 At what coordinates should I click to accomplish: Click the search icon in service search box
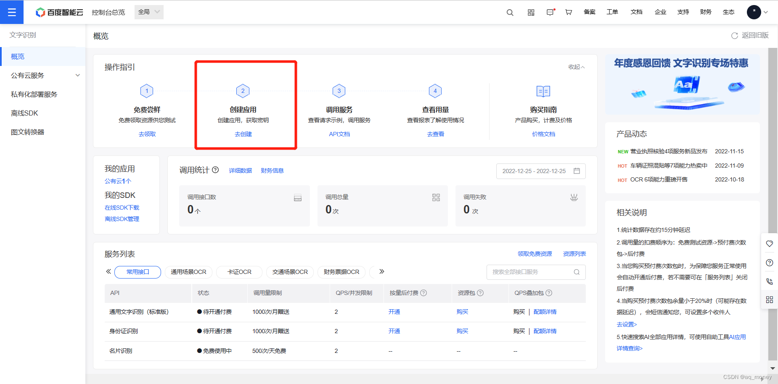coord(577,272)
